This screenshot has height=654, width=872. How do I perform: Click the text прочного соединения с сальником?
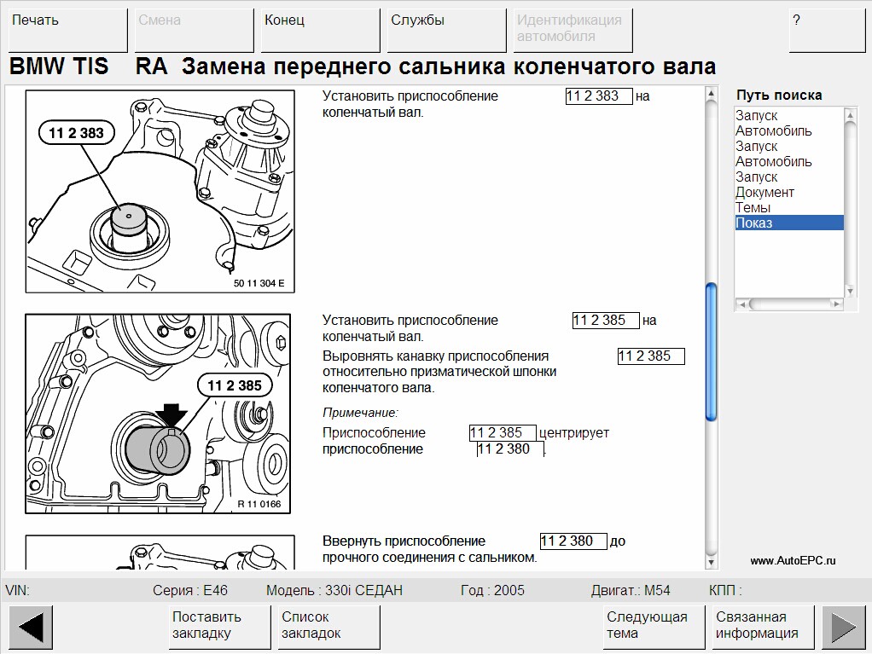click(430, 558)
